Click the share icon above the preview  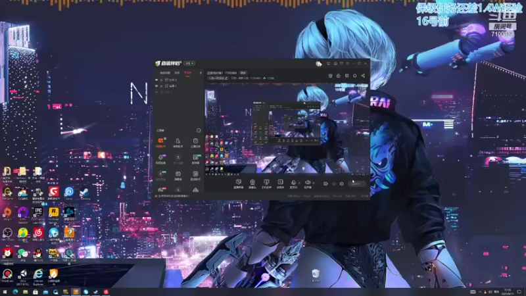pyautogui.click(x=363, y=76)
